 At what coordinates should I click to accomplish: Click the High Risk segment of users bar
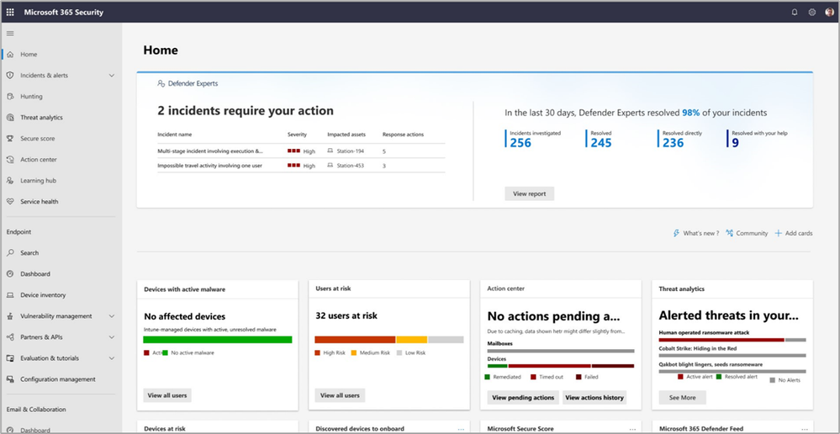355,340
